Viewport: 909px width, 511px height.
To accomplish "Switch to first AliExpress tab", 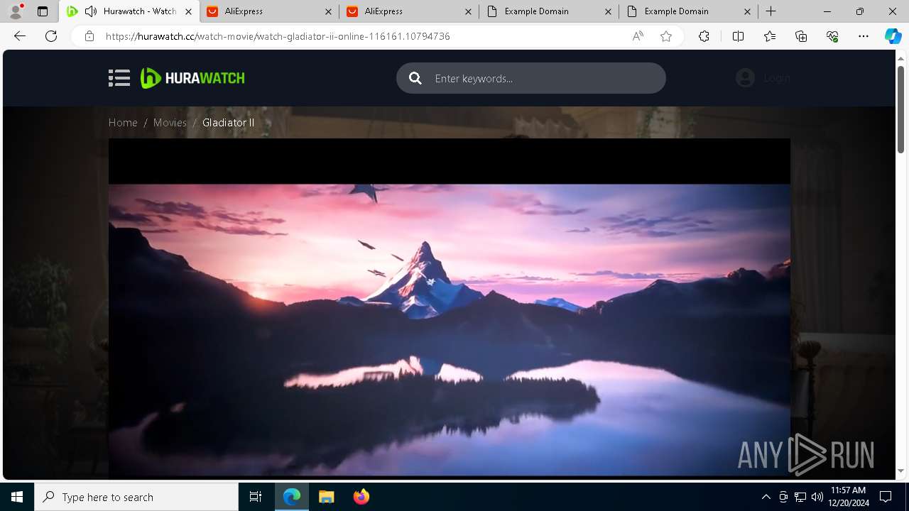I will (x=268, y=11).
